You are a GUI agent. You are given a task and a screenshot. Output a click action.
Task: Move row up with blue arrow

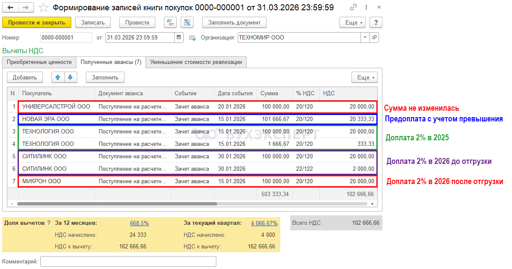coord(58,77)
